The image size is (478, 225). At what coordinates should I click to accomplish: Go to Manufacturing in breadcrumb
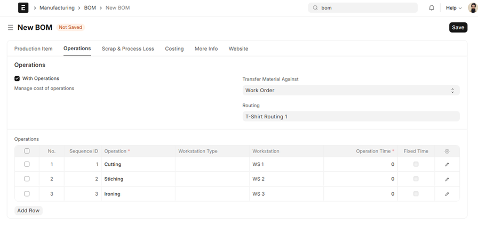(x=57, y=8)
